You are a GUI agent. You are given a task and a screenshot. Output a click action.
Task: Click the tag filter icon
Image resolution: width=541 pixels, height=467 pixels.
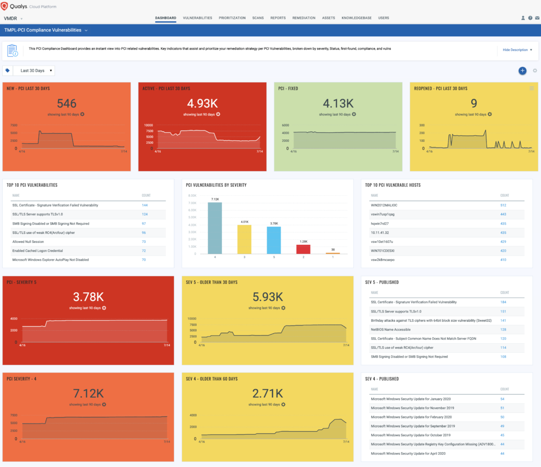coord(8,71)
